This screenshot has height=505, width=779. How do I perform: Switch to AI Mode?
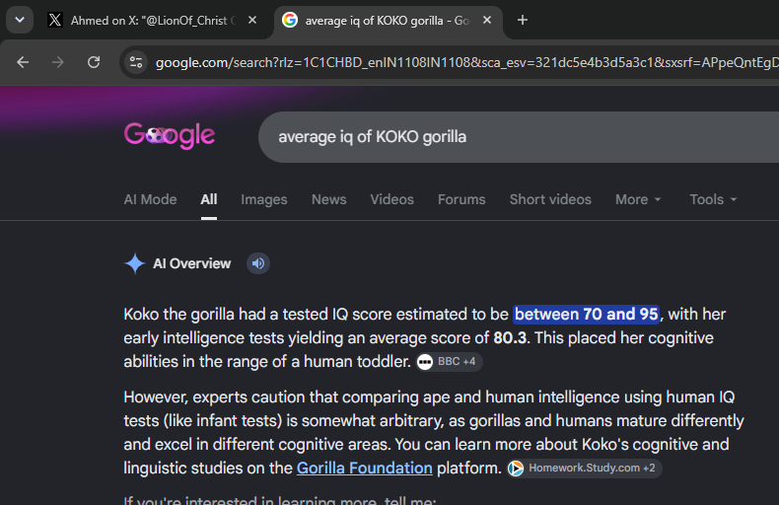click(150, 199)
